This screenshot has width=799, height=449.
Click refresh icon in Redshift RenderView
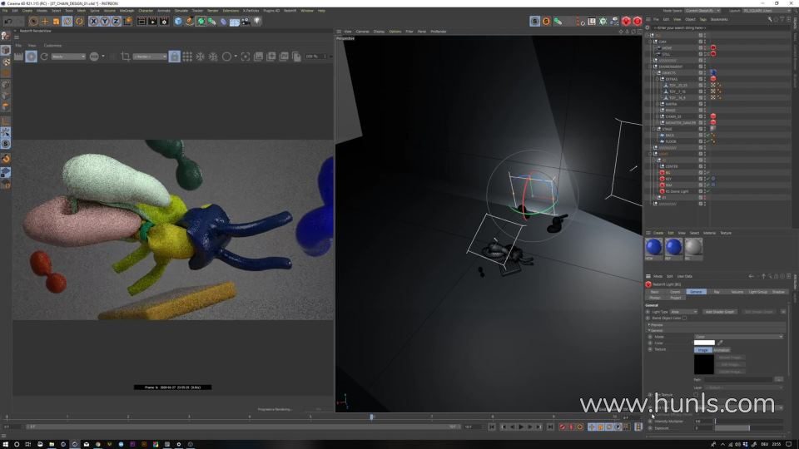(44, 57)
